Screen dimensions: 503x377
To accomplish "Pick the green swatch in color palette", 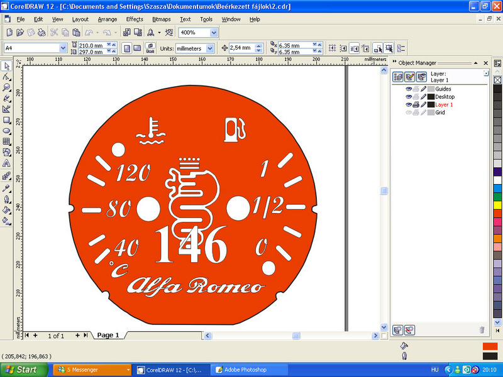I will [x=497, y=197].
